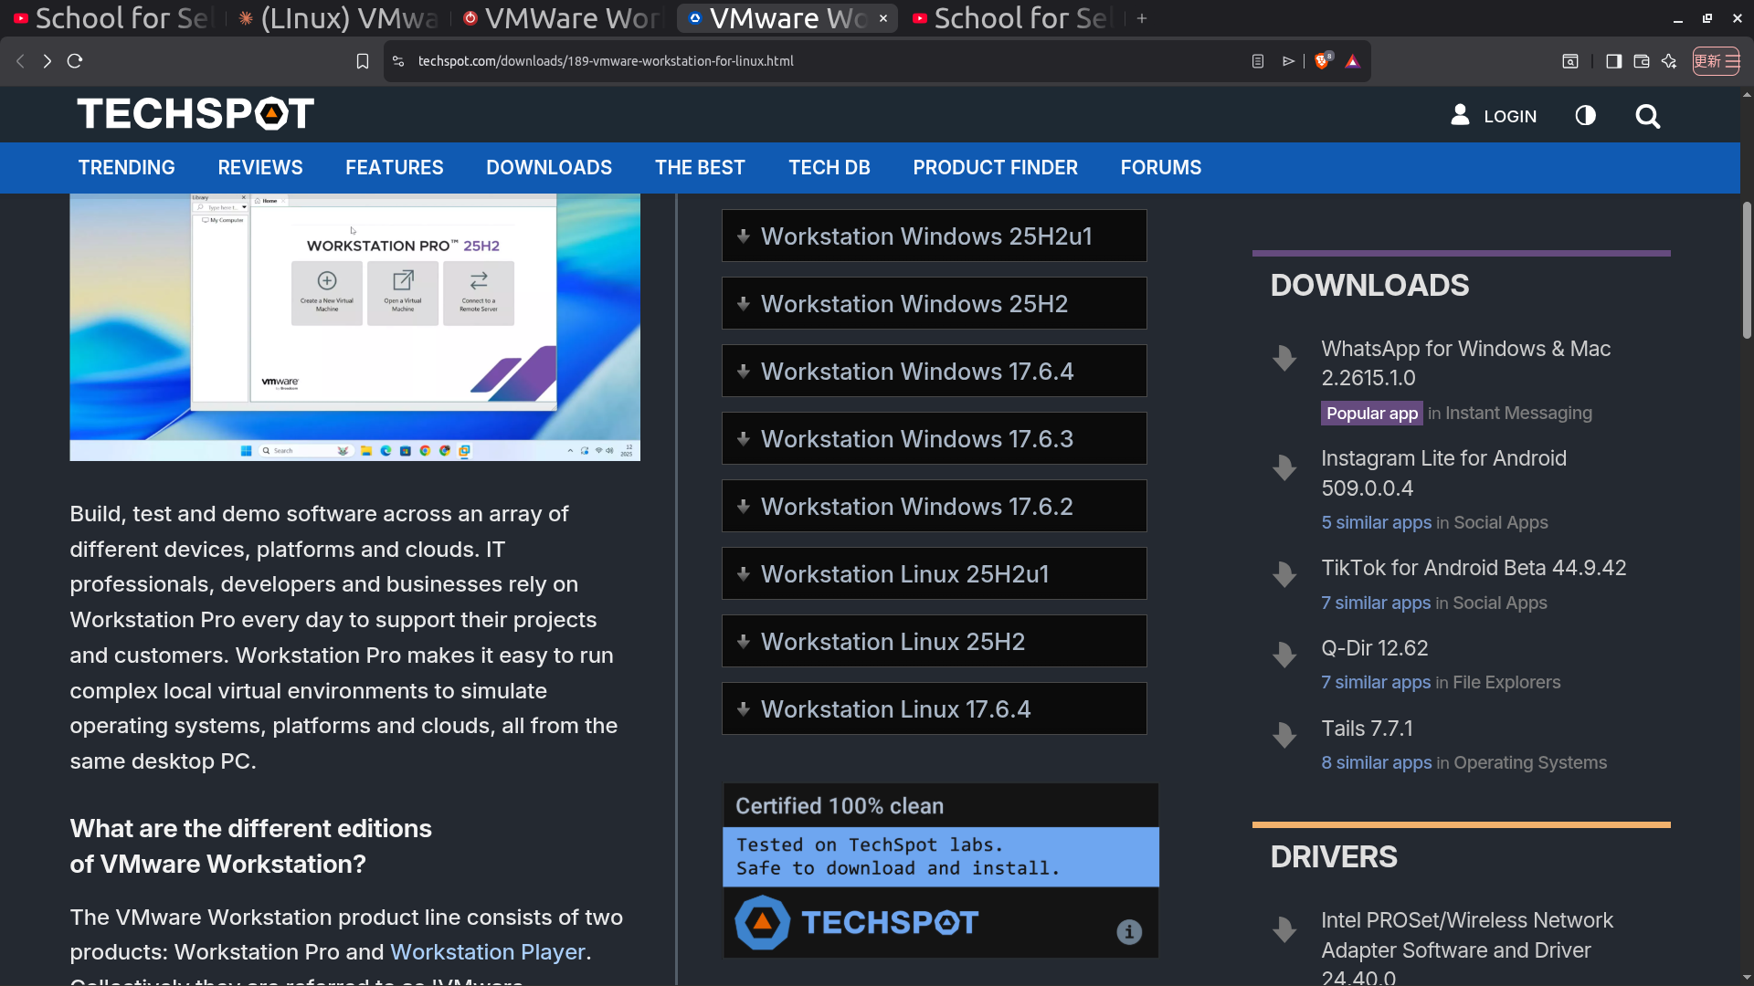This screenshot has width=1754, height=986.
Task: Go back with the browser back arrow
Action: click(x=20, y=61)
